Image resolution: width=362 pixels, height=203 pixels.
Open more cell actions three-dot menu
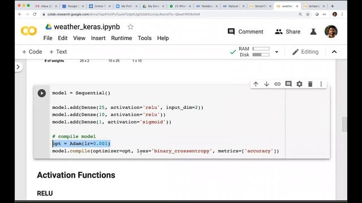[321, 84]
